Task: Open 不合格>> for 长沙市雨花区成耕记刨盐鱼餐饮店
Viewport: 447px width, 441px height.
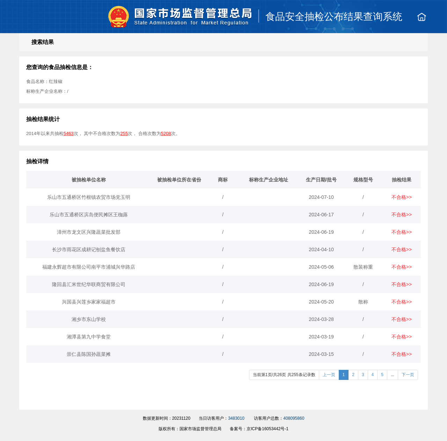Action: pos(402,250)
